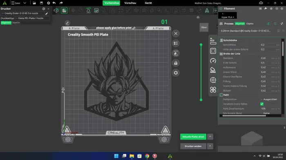
Task: Click the auto-orient toolbar icon
Action: coord(89,10)
